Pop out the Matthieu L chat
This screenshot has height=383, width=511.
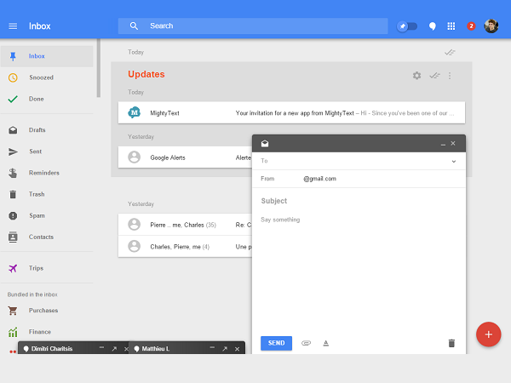coord(225,349)
